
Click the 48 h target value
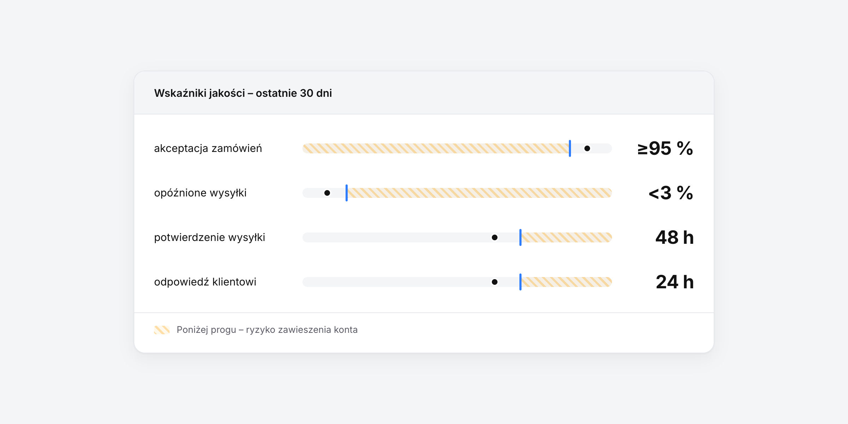[x=675, y=237]
